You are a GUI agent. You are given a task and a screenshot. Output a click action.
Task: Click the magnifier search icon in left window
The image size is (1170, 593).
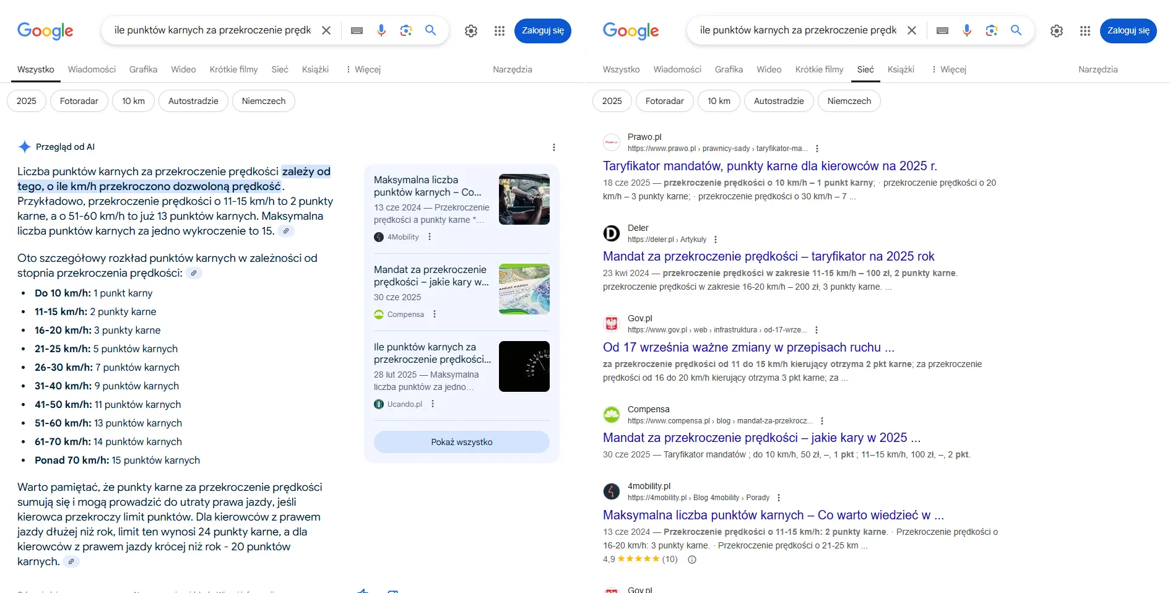click(x=431, y=30)
